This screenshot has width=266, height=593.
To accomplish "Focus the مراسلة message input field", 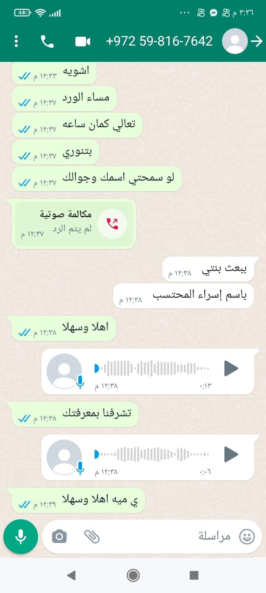I will [152, 536].
